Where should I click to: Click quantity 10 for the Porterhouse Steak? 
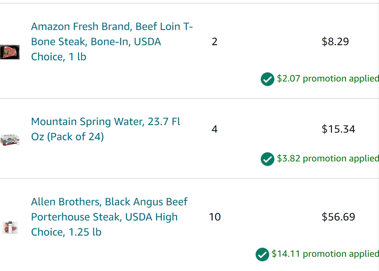(x=215, y=217)
